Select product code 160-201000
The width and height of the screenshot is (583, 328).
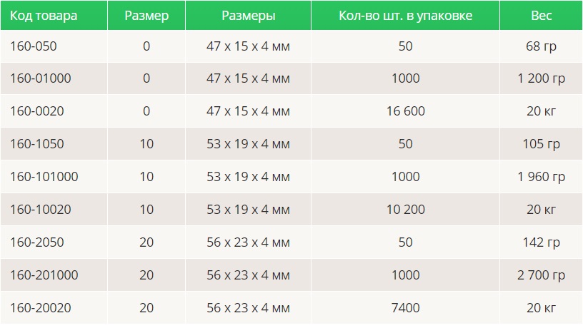click(44, 275)
